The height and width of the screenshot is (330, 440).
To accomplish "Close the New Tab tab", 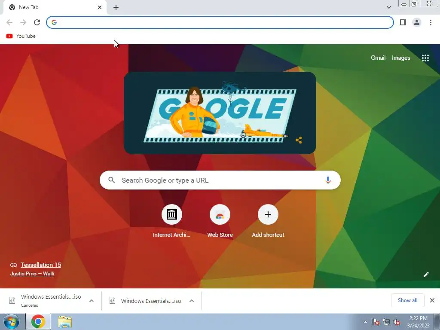I will (x=100, y=7).
